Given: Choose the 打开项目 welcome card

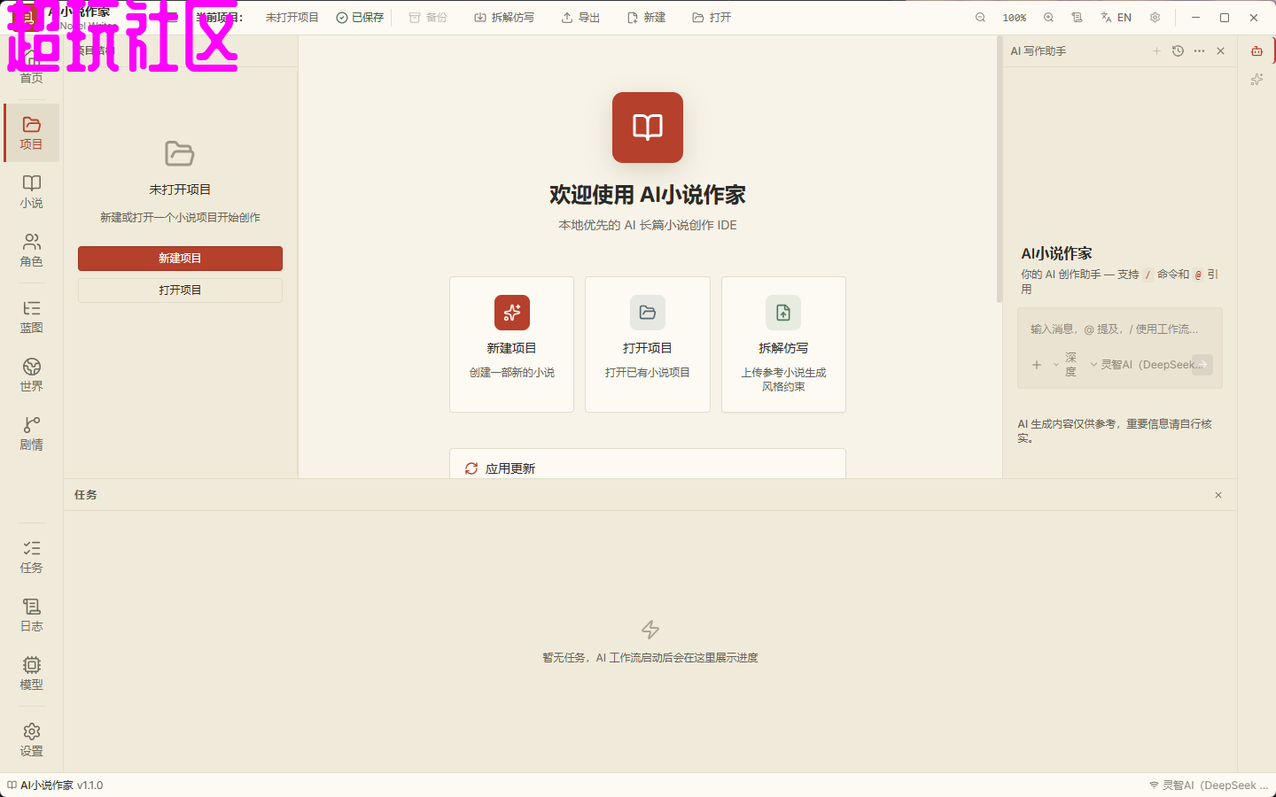Looking at the screenshot, I should coord(648,344).
